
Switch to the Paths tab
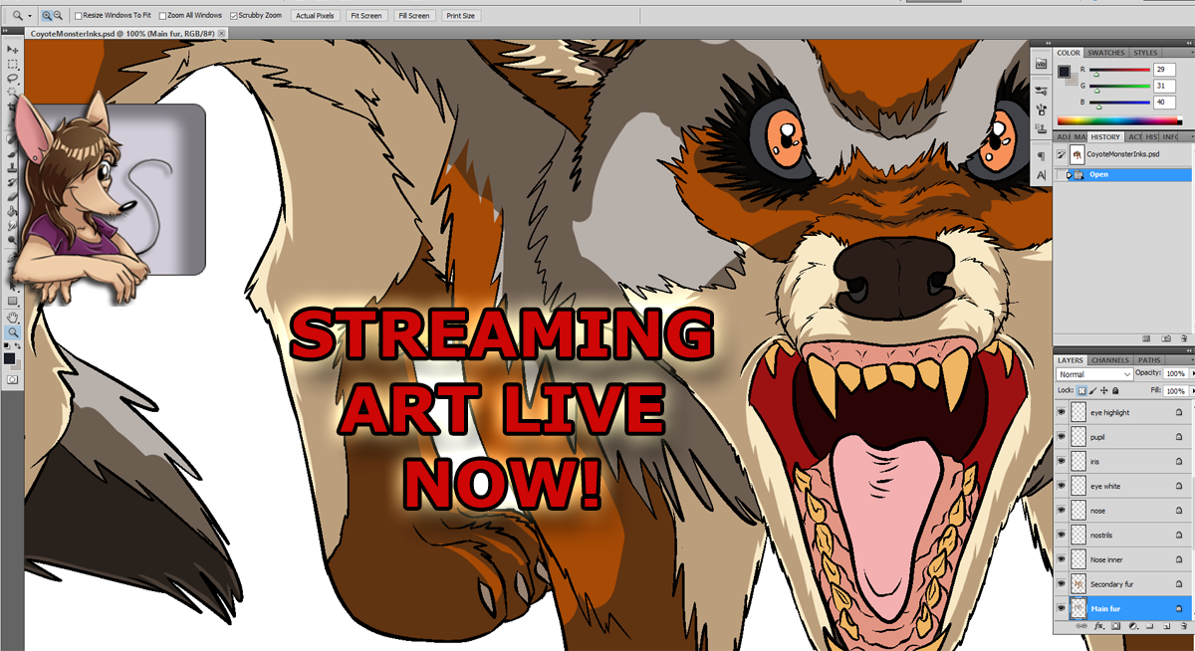click(x=1149, y=360)
